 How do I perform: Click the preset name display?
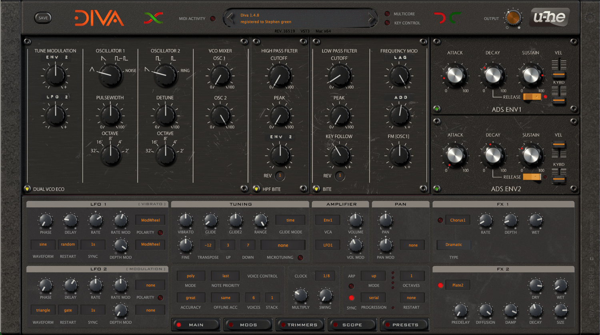[300, 18]
